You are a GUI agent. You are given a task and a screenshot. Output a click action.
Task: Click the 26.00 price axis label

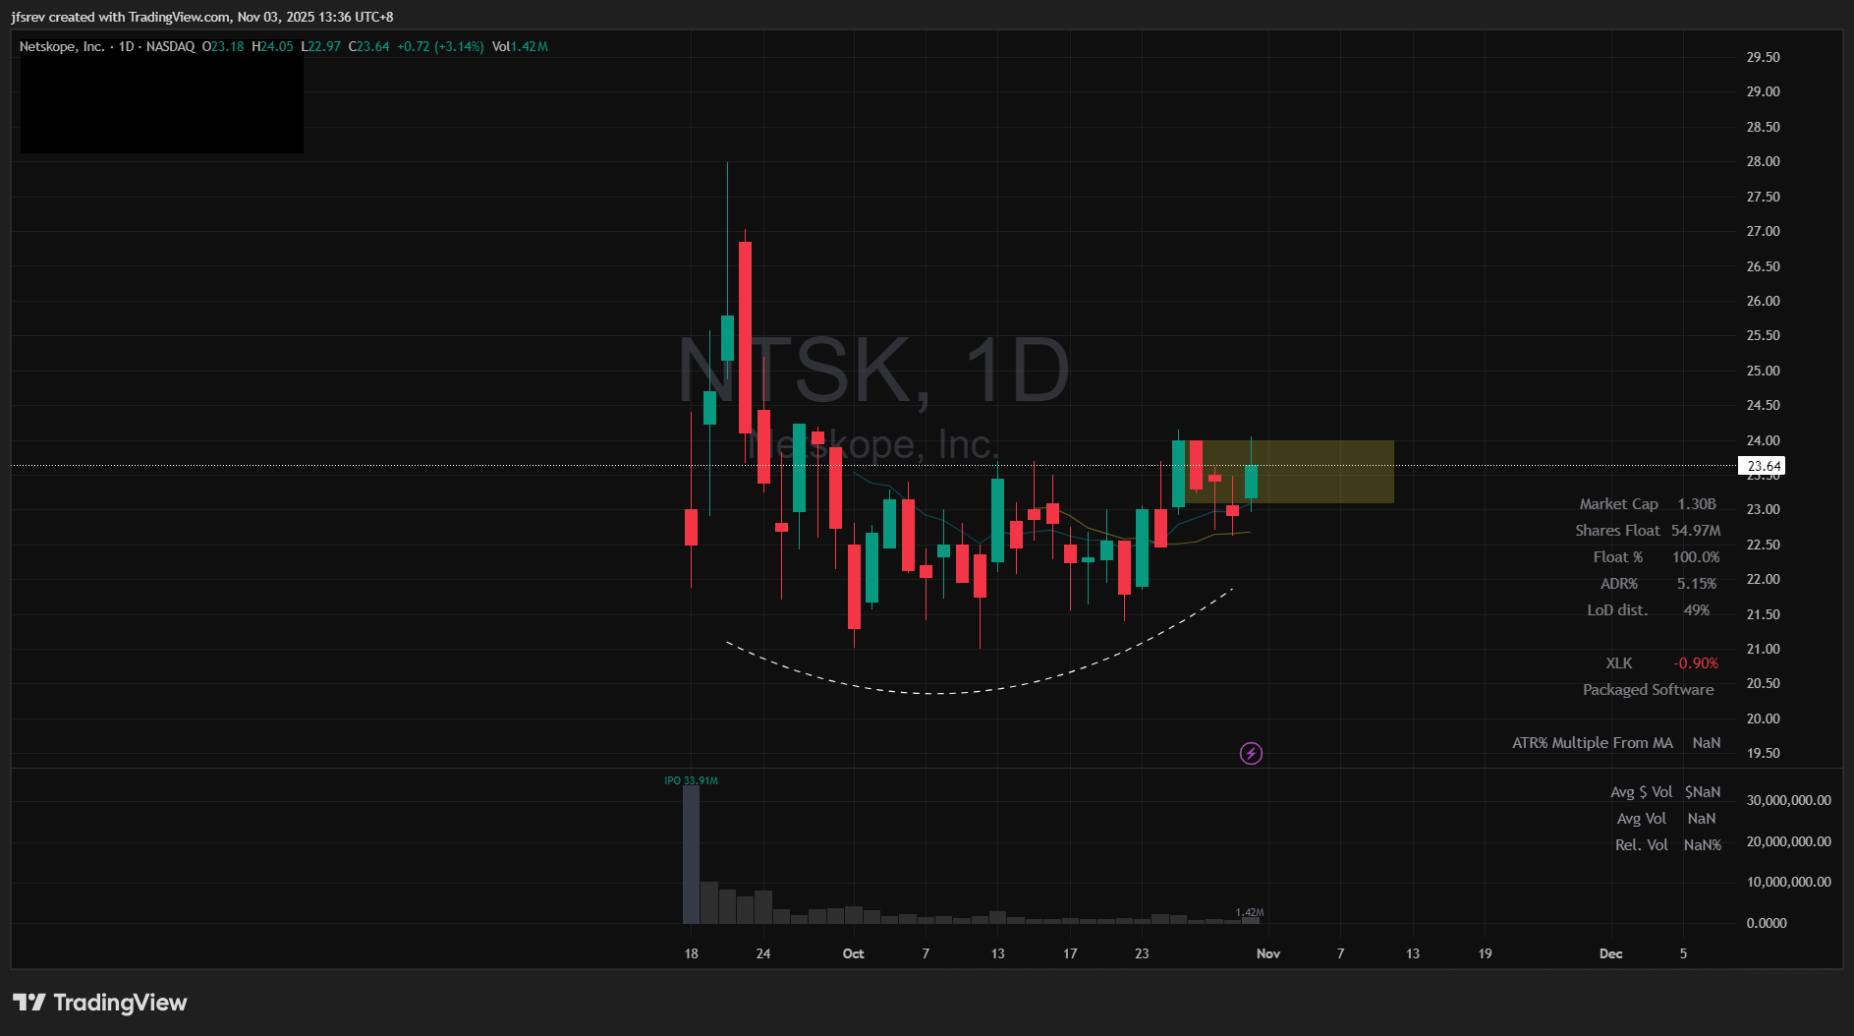point(1763,301)
